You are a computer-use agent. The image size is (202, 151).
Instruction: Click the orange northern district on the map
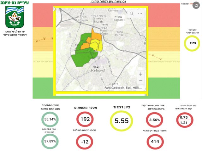tap(96, 35)
